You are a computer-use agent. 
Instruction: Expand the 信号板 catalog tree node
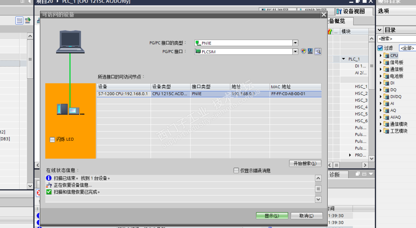[x=381, y=62]
